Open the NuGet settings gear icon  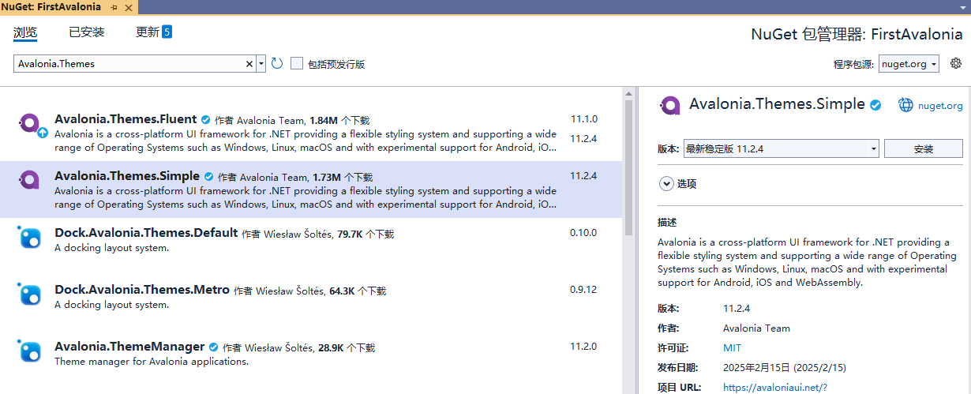956,63
